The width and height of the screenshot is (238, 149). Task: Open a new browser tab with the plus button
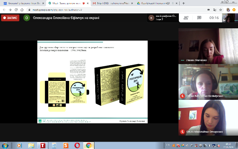tap(183, 3)
